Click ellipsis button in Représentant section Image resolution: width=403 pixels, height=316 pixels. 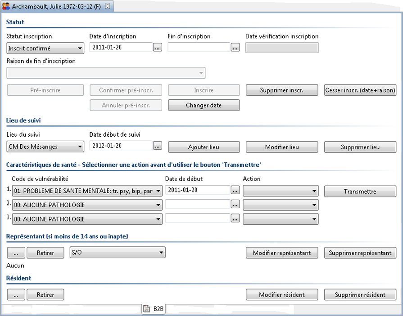tap(16, 253)
